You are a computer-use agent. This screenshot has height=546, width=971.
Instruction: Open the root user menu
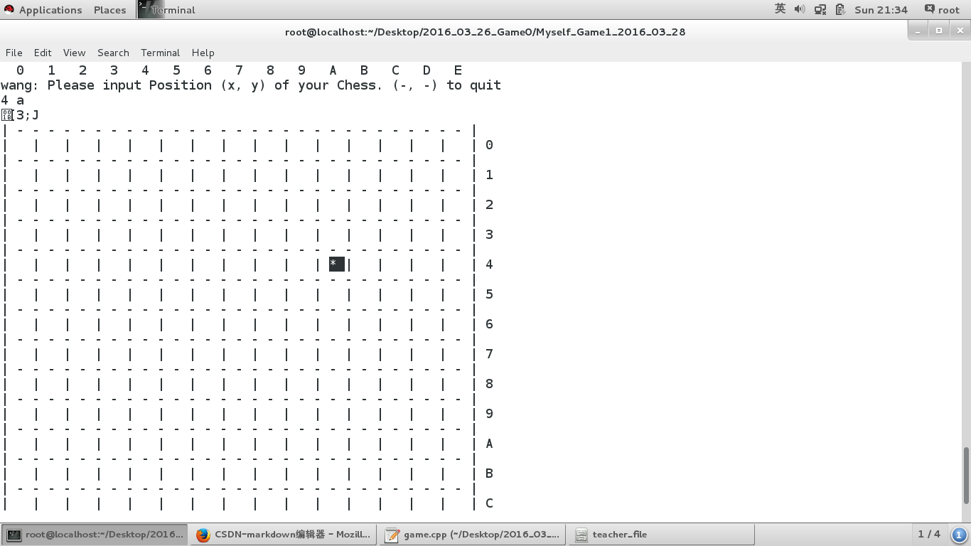(942, 10)
